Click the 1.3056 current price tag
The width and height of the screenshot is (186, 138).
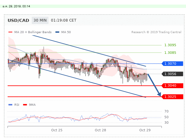(x=172, y=74)
